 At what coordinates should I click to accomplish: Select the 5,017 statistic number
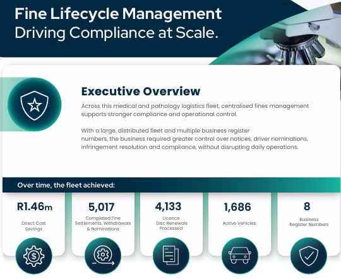click(101, 207)
